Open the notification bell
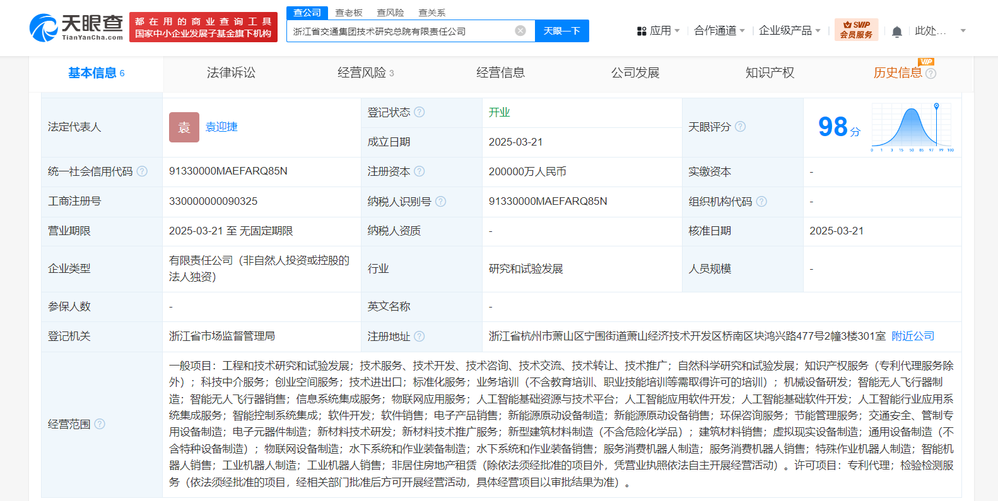Screen dimensions: 998x501 [896, 32]
